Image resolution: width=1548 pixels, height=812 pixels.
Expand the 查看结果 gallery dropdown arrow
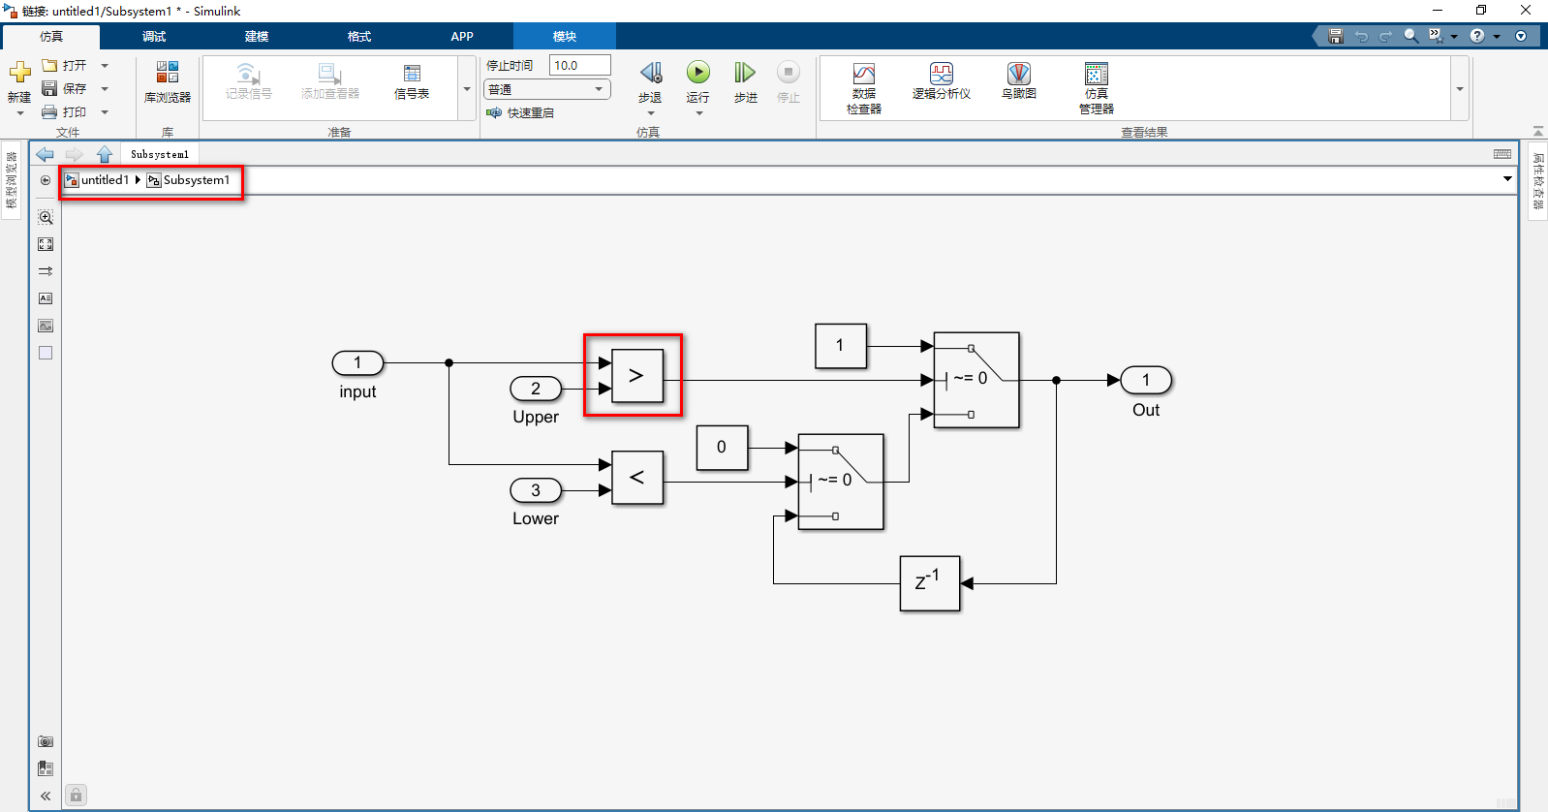tap(1460, 89)
